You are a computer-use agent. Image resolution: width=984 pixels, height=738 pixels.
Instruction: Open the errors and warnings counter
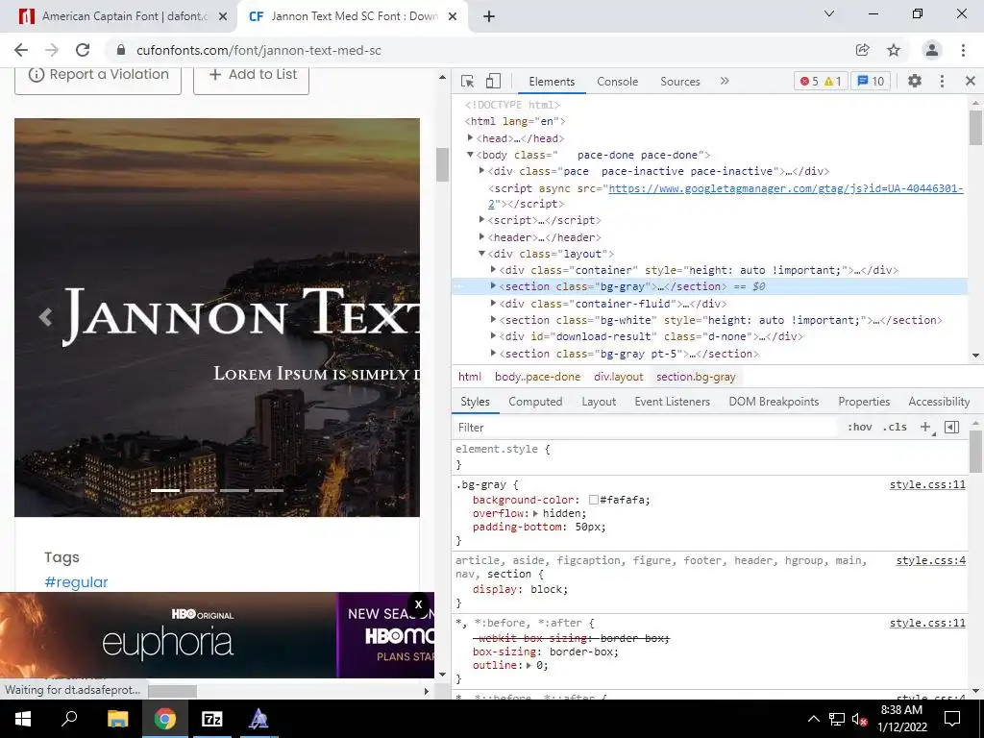[821, 81]
